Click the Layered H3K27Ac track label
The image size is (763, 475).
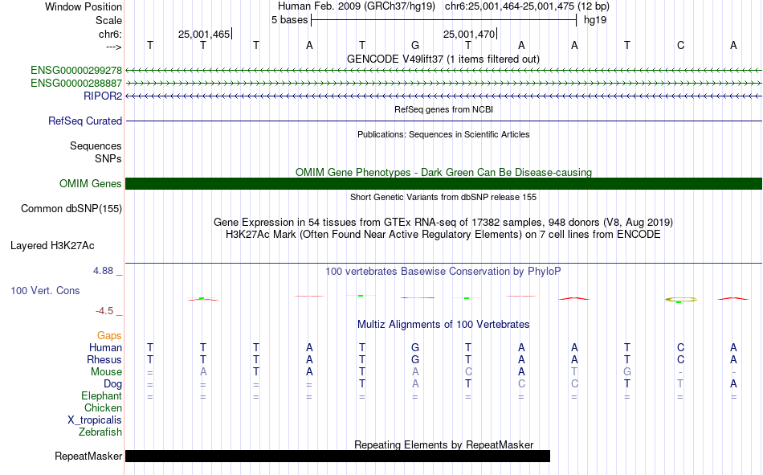click(x=52, y=246)
